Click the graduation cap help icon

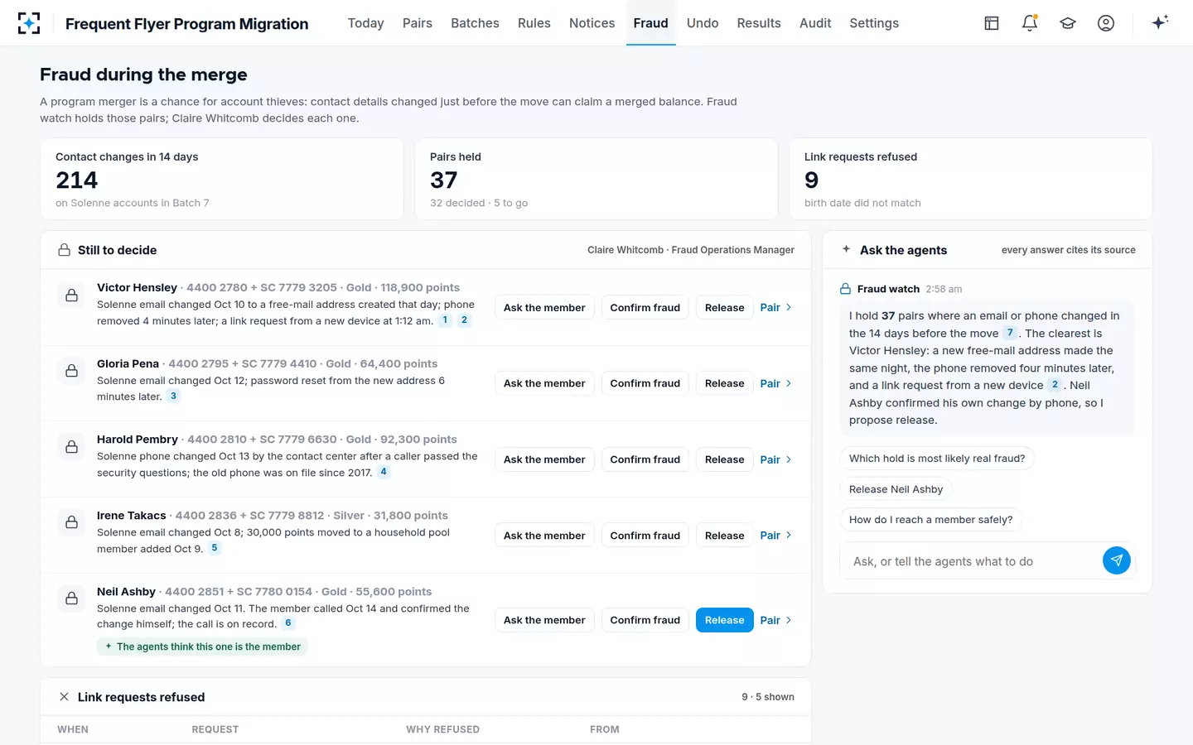pyautogui.click(x=1068, y=23)
